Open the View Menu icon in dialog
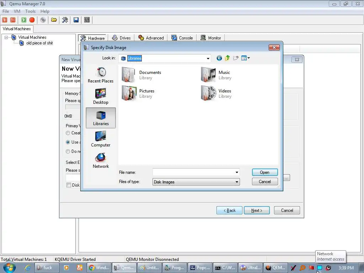364x273 pixels. coord(245,58)
